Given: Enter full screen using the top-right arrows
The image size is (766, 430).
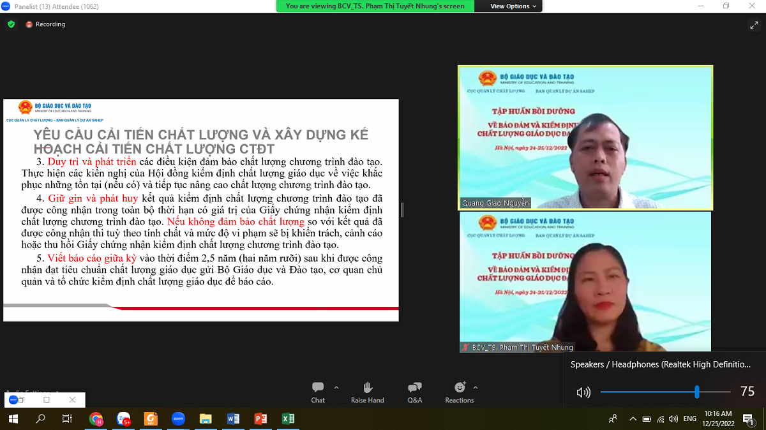Looking at the screenshot, I should point(753,25).
